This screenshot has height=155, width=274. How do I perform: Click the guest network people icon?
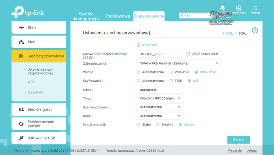click(21, 109)
